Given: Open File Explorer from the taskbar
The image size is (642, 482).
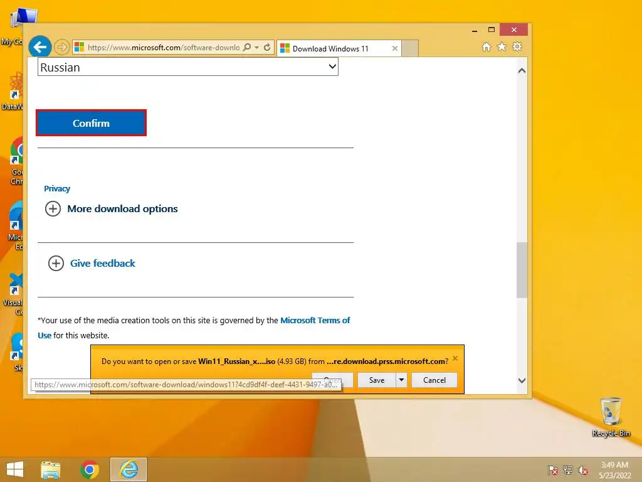Looking at the screenshot, I should click(51, 469).
